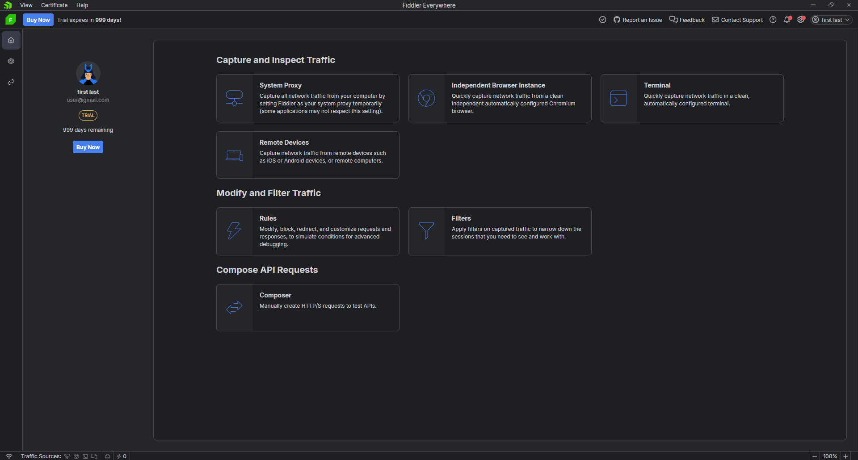Click the green Fiddler logo icon
This screenshot has width=858, height=460.
tap(11, 20)
